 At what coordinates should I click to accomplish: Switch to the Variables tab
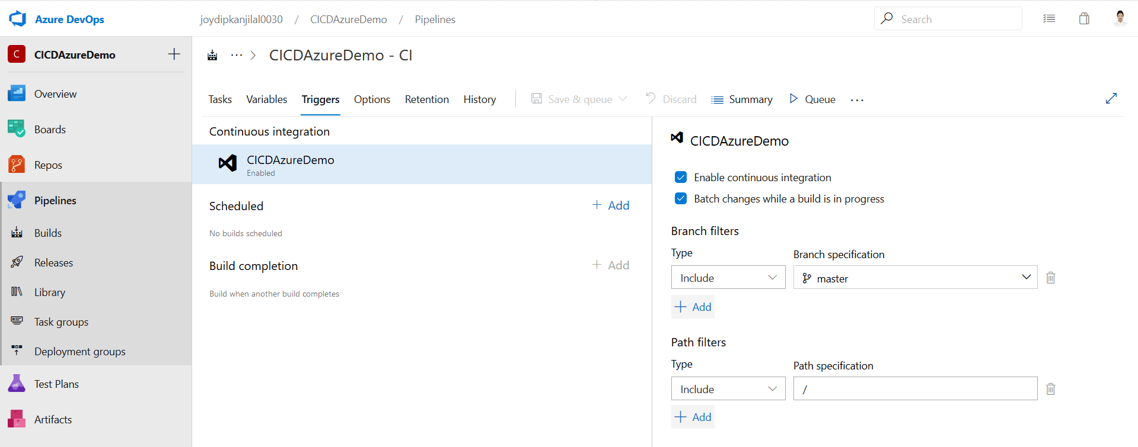[x=267, y=99]
